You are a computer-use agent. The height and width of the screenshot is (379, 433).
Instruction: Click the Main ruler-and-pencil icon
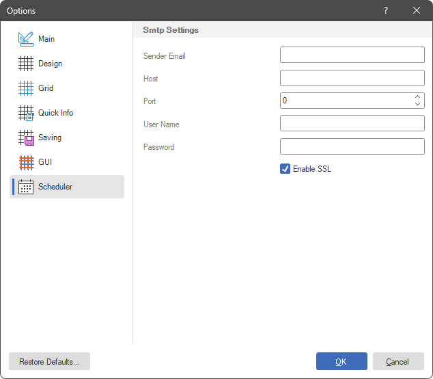(x=26, y=39)
